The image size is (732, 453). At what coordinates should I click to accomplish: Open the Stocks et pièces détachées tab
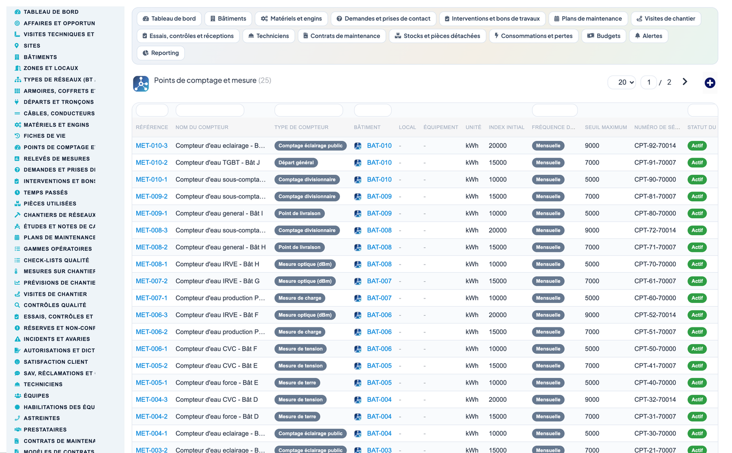click(438, 36)
